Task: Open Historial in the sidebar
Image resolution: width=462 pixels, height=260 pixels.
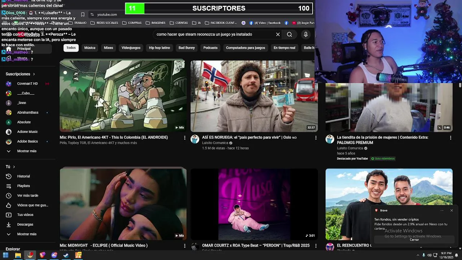Action: click(x=23, y=176)
